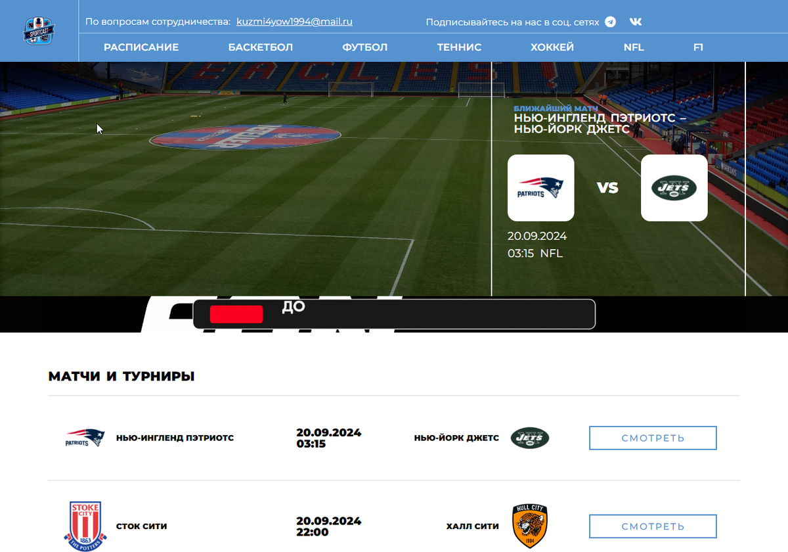Go to the ТЕННИС section
788x552 pixels.
[x=460, y=47]
